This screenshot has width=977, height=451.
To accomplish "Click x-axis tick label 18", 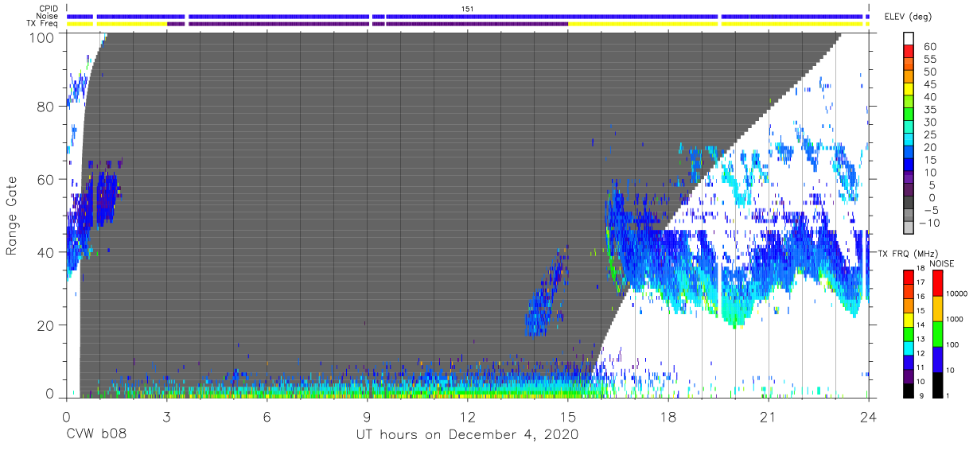I will pyautogui.click(x=668, y=416).
